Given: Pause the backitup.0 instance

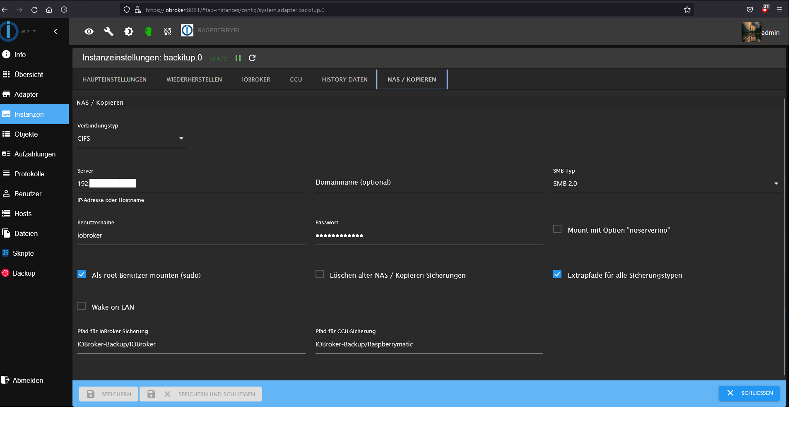Looking at the screenshot, I should click(x=238, y=58).
